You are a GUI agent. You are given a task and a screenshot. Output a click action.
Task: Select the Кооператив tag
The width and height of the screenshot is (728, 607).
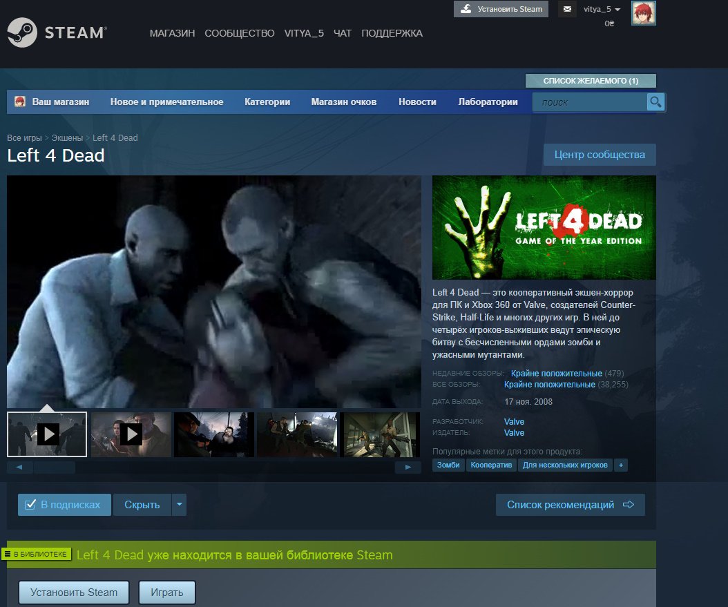pos(491,465)
